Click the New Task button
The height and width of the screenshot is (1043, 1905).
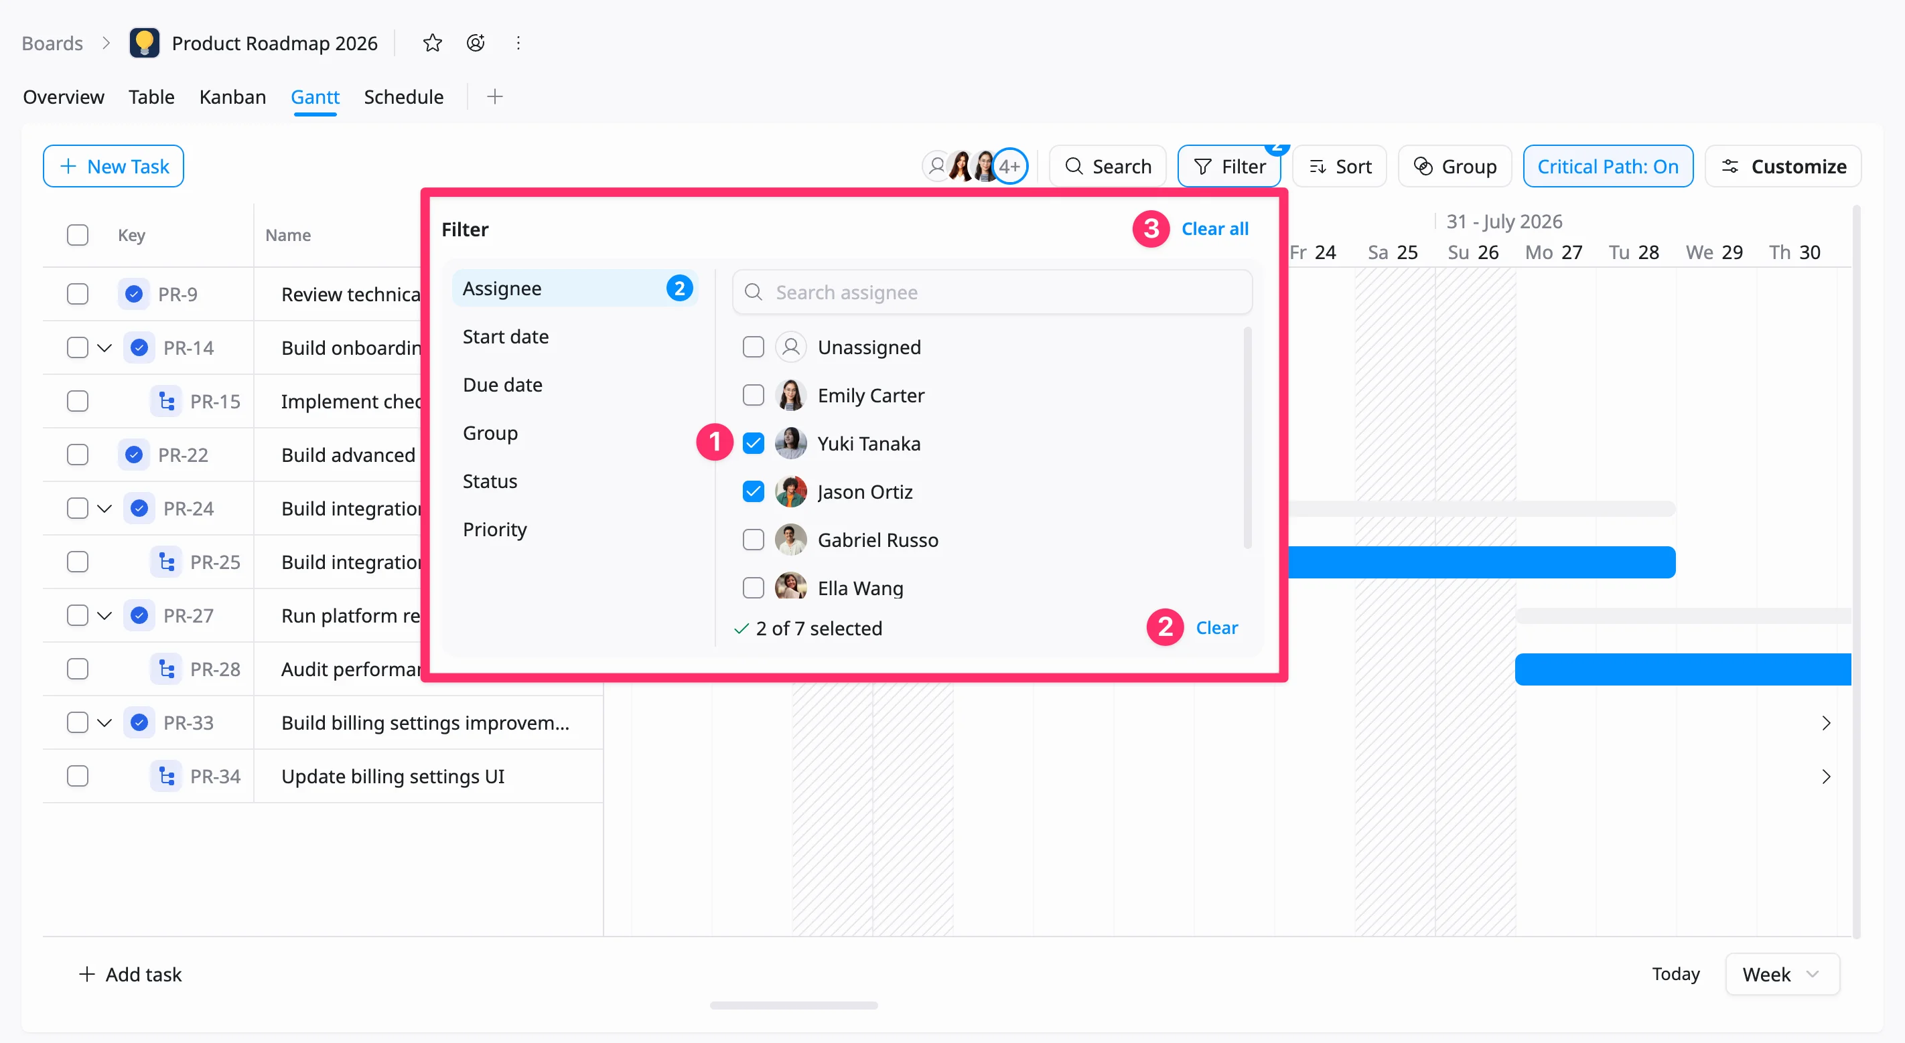point(113,166)
